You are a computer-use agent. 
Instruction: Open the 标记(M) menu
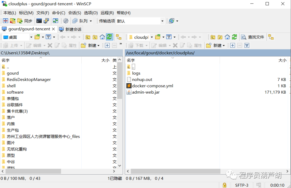pyautogui.click(x=26, y=13)
